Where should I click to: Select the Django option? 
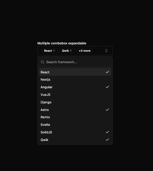point(75,102)
